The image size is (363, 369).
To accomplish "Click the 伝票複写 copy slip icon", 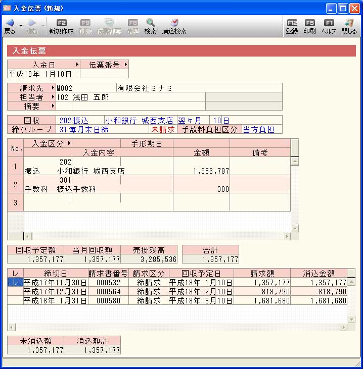I will (x=109, y=23).
